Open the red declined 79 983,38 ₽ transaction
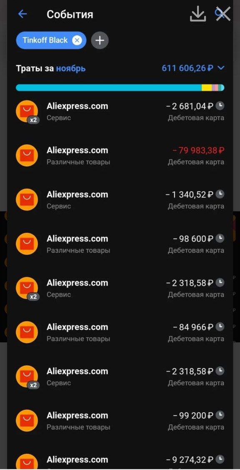This screenshot has height=470, width=240. click(120, 156)
